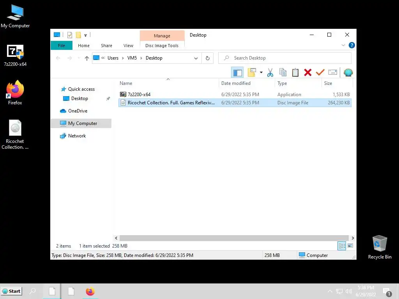Expand the arrow after VM5 in the address path
Screen dimensions: 399x299
(x=141, y=58)
